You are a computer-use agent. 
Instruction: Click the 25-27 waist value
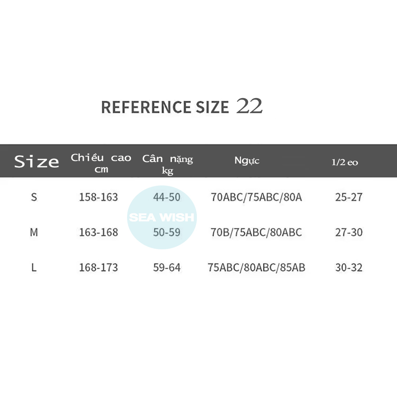tap(349, 197)
